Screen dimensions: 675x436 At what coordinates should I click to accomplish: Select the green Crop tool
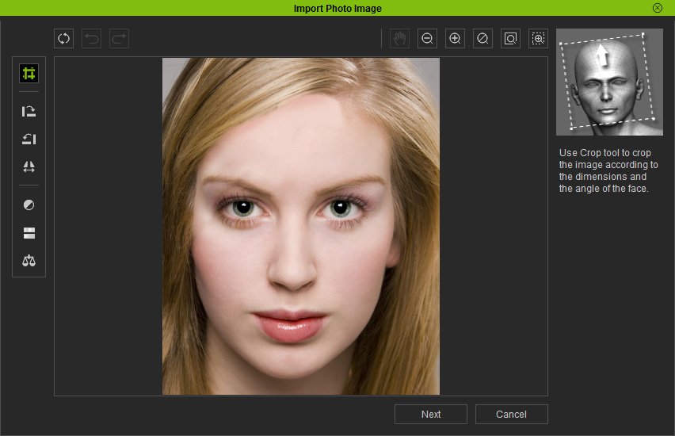tap(29, 74)
